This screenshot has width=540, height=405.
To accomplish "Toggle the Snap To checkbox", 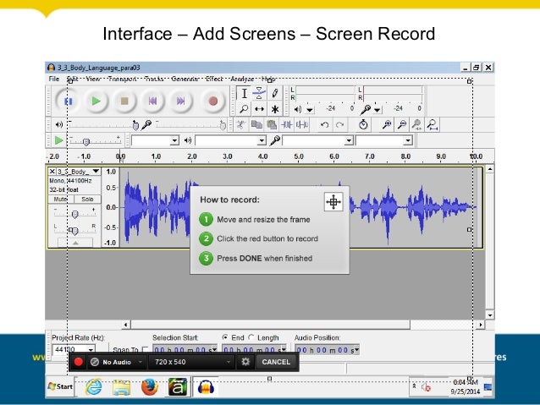I will click(x=145, y=349).
